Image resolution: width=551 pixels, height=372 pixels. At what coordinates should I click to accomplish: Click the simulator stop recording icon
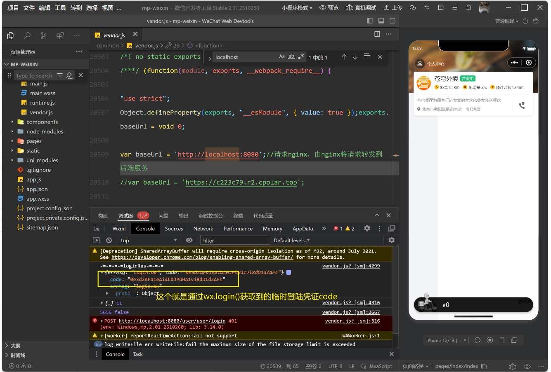[490, 340]
